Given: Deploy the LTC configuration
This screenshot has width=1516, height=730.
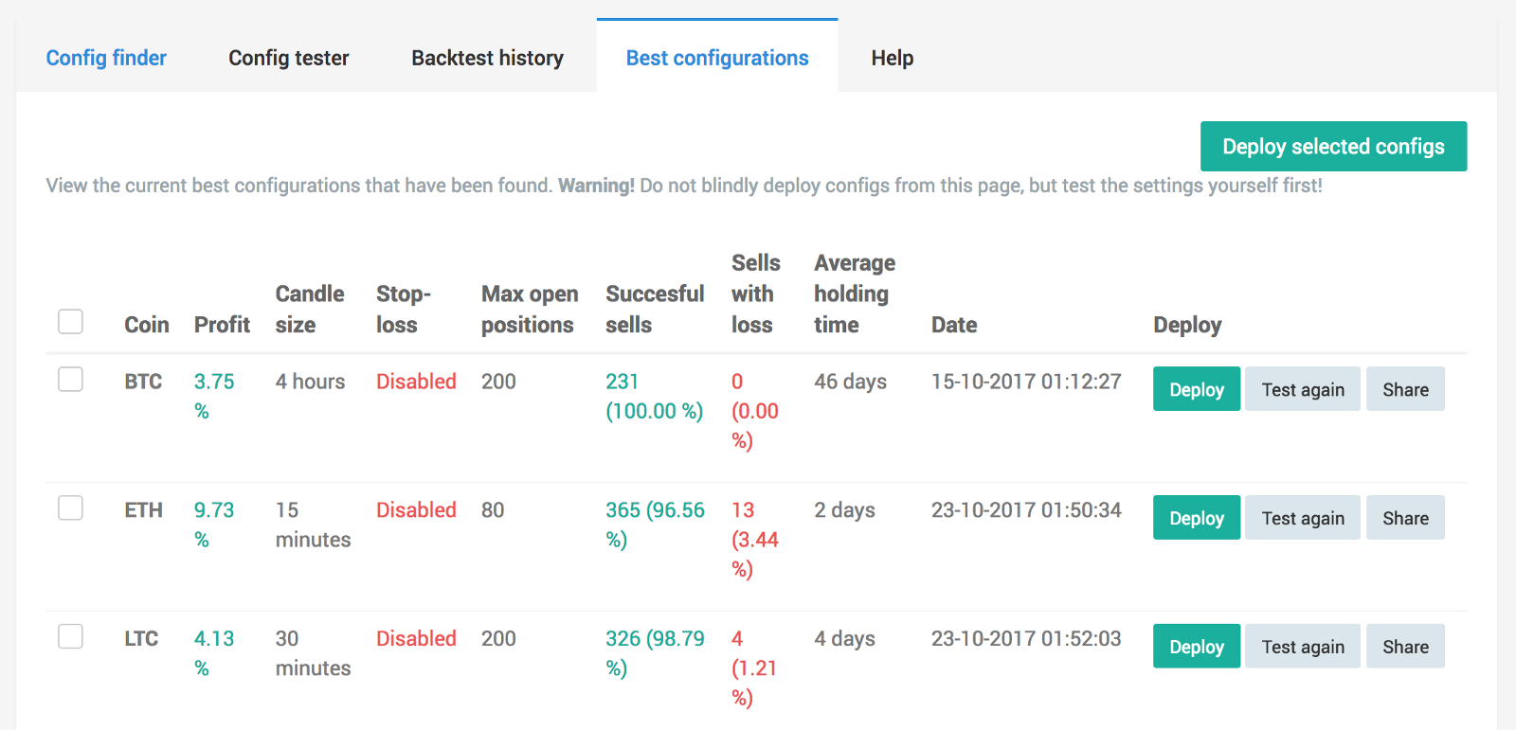Looking at the screenshot, I should (x=1196, y=647).
